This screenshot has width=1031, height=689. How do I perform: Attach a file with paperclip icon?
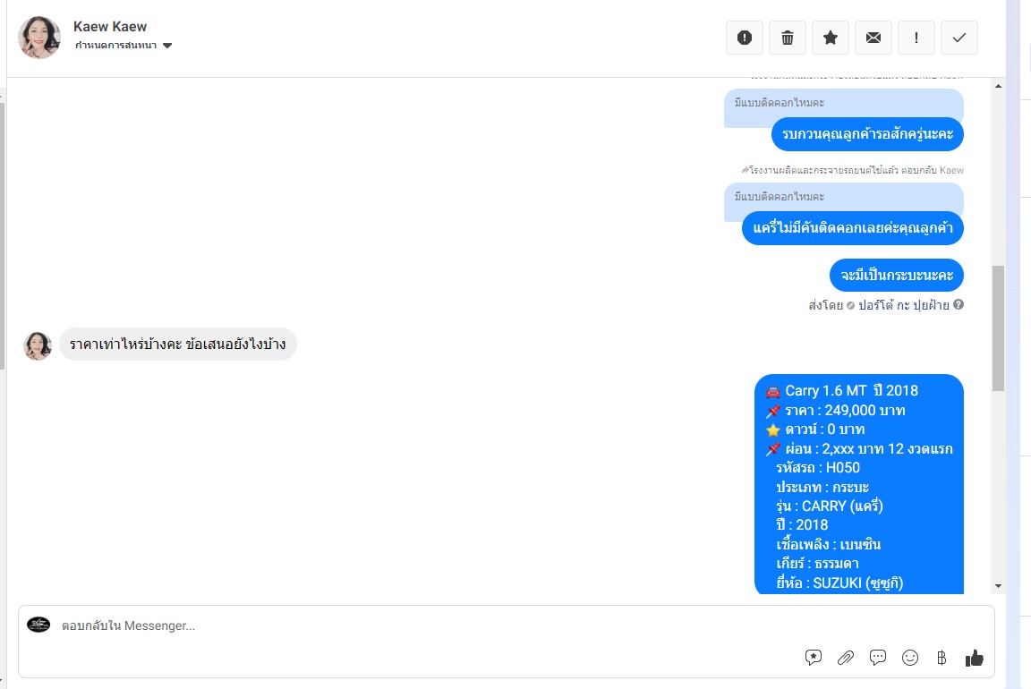[x=846, y=658]
